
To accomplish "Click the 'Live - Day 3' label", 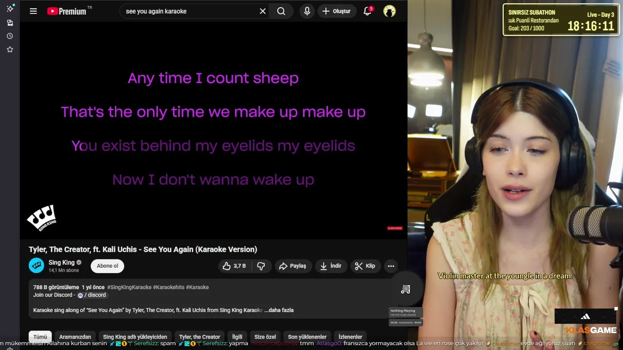I will (x=601, y=15).
